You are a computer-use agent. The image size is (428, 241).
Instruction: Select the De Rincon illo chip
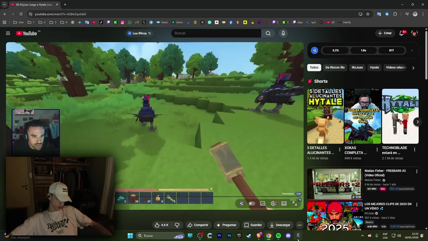coord(335,68)
